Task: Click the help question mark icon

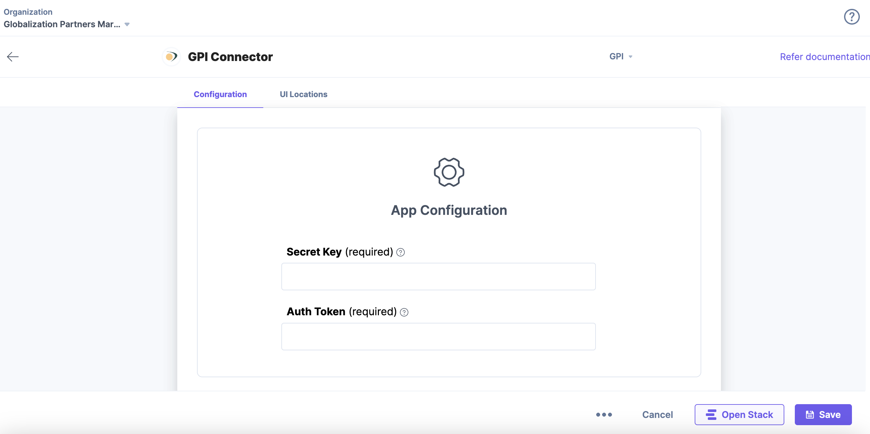Action: 851,17
